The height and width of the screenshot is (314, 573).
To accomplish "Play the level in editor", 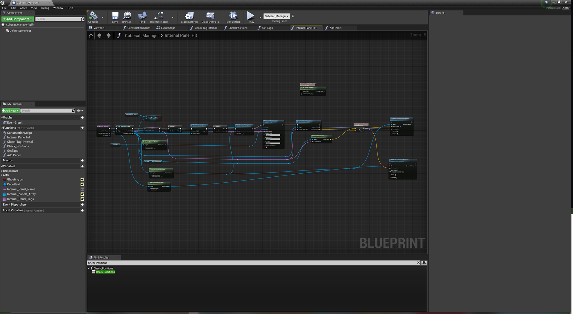I will 251,17.
